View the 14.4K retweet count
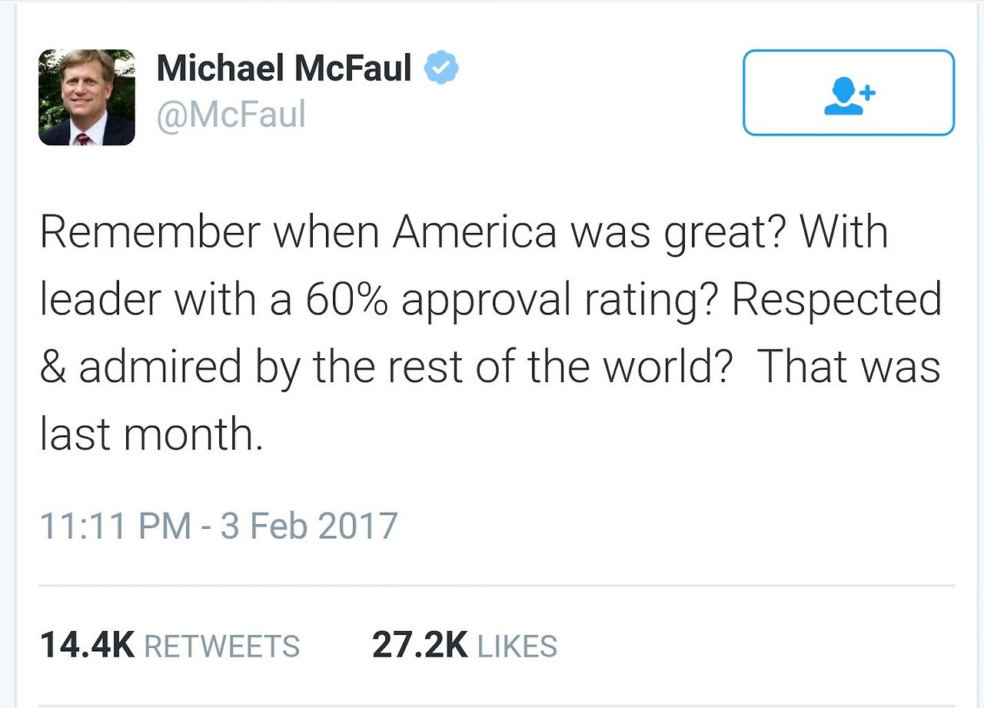The height and width of the screenshot is (708, 984). pos(87,645)
